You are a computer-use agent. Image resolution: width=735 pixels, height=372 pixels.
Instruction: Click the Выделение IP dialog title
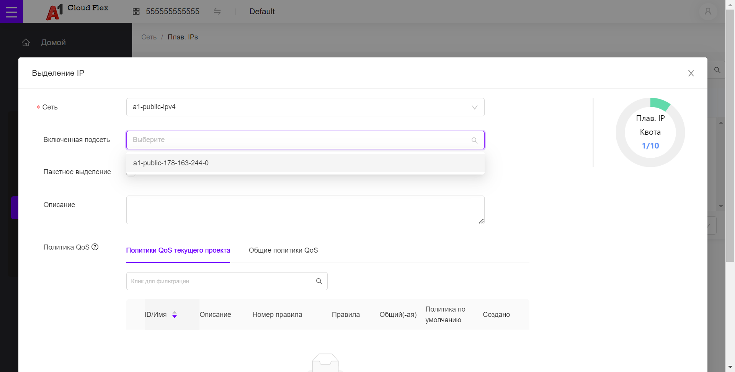pyautogui.click(x=58, y=73)
